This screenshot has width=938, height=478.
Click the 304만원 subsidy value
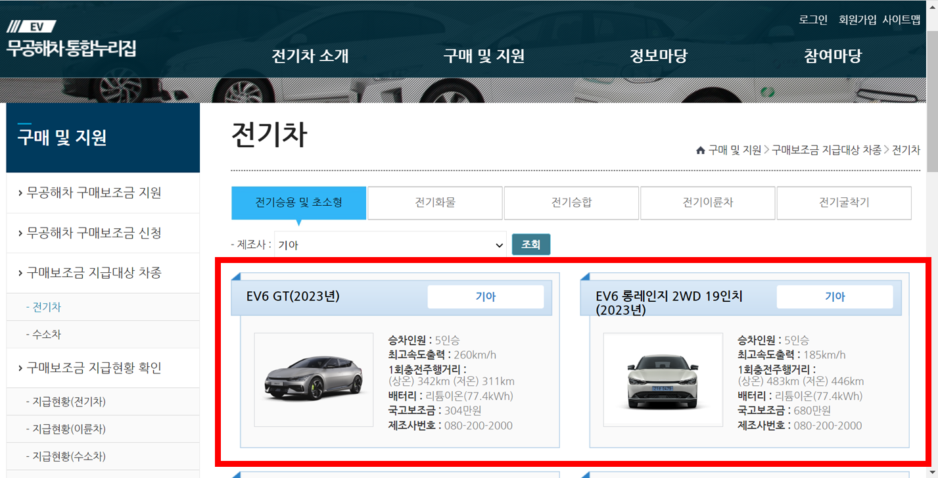(x=463, y=411)
